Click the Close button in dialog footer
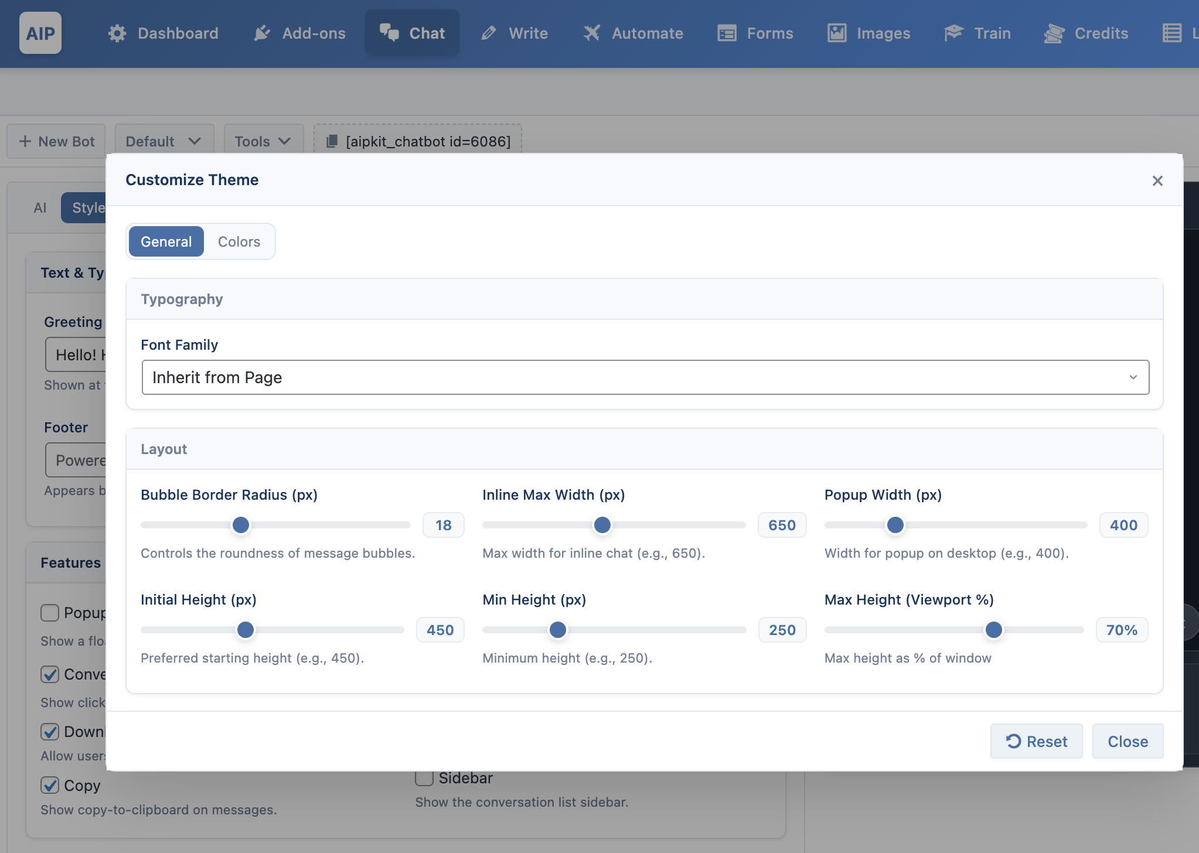This screenshot has width=1199, height=853. [1128, 741]
